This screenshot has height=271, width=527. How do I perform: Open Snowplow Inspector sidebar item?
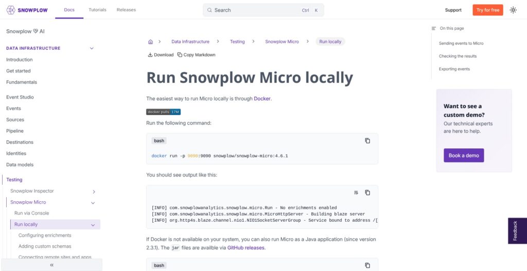click(32, 191)
